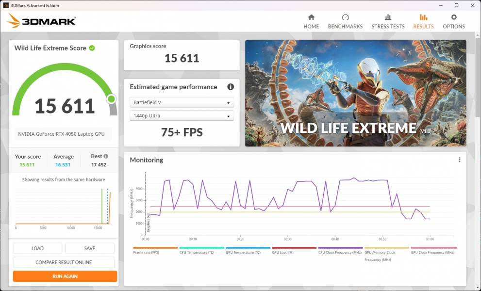Viewport: 481px width, 291px height.
Task: Click the green validation checkmark icon
Action: click(92, 48)
